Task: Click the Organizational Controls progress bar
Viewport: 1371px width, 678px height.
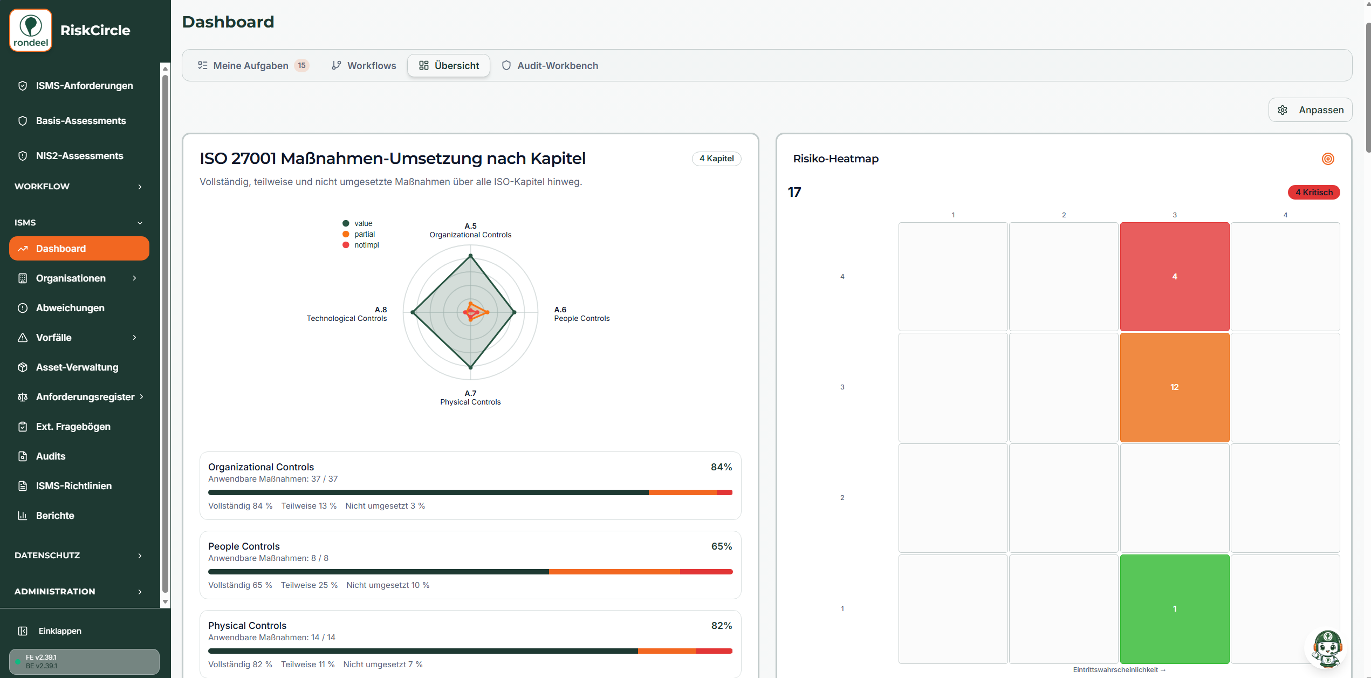Action: tap(470, 492)
